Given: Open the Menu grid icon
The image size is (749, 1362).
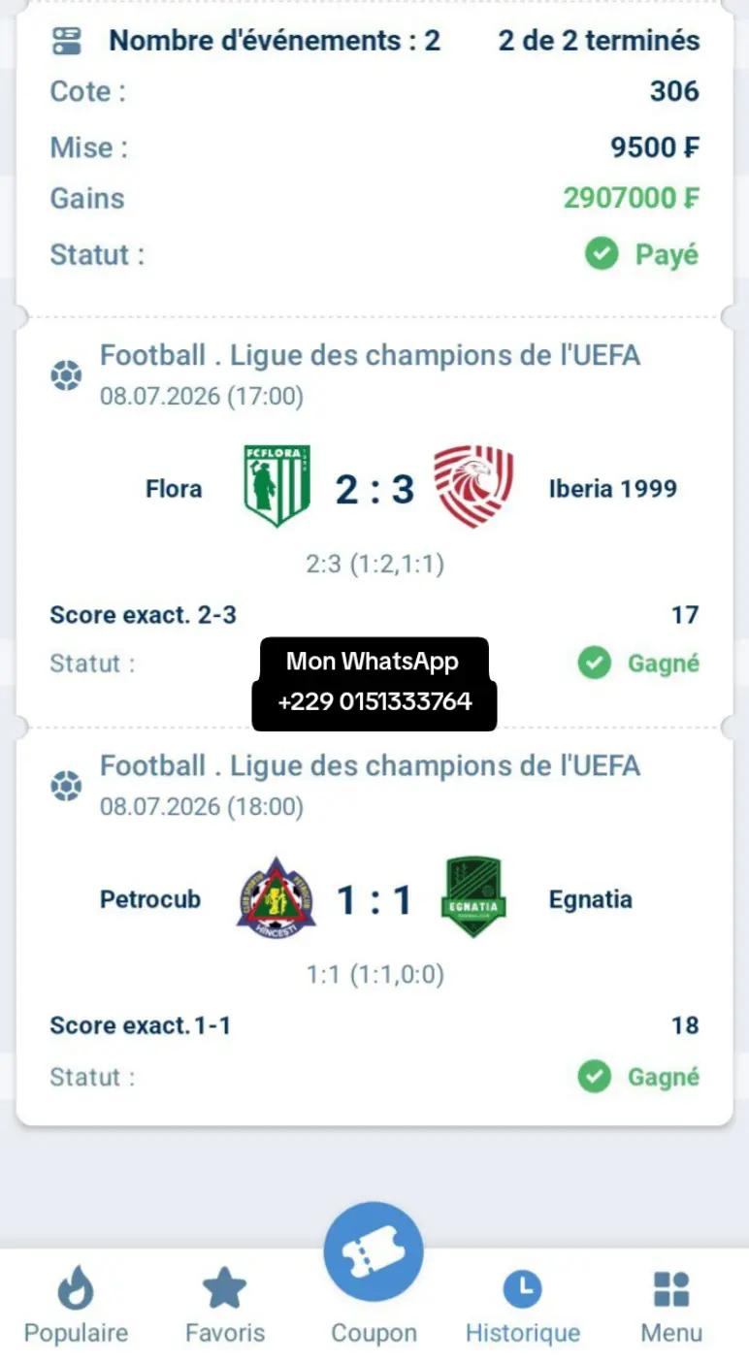Looking at the screenshot, I should tap(671, 1289).
